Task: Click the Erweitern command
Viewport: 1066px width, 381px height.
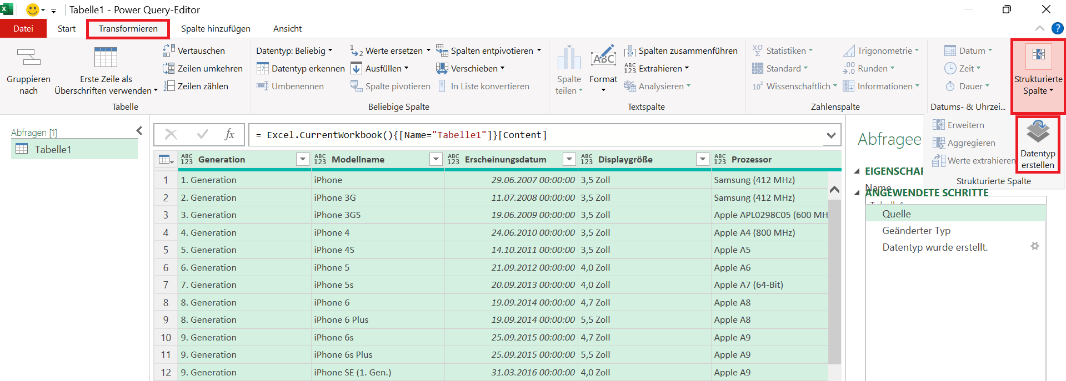Action: 958,125
